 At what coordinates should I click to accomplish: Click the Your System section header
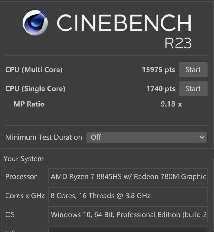24,159
